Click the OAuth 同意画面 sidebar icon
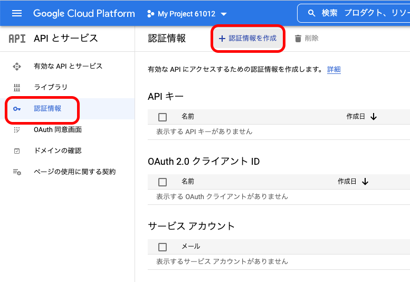This screenshot has width=410, height=282. click(17, 130)
